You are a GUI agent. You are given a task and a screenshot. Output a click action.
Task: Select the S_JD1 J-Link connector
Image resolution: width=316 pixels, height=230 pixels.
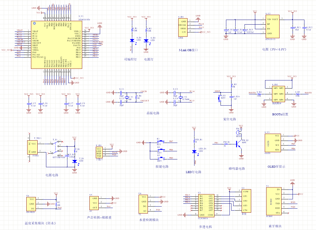(183, 27)
